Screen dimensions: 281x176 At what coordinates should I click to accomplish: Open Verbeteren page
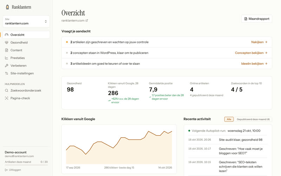[26, 66]
